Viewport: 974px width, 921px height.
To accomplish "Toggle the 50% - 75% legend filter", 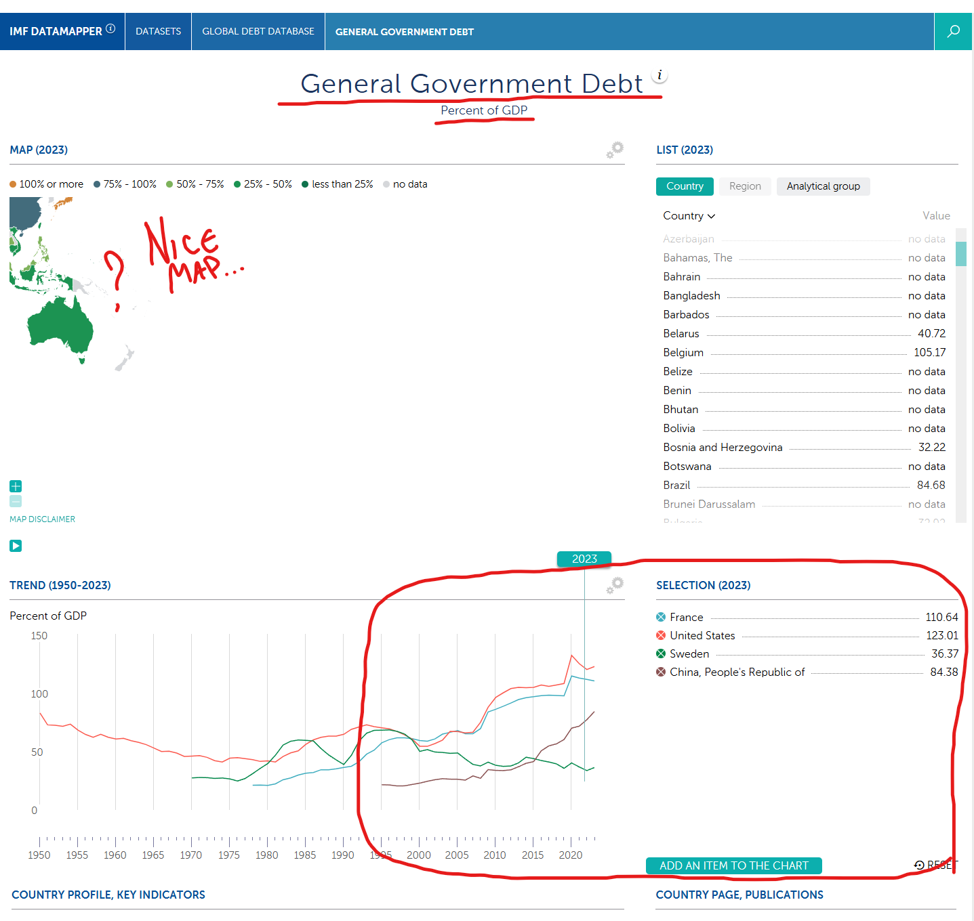I will [195, 184].
